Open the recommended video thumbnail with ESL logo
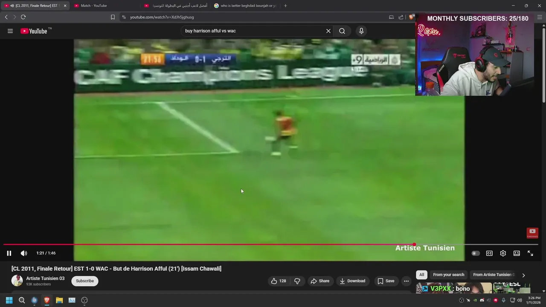 (511, 288)
